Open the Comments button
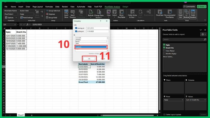 (x=189, y=7)
